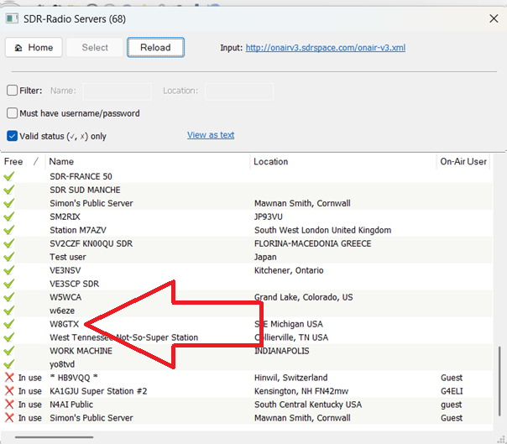Click green check beside West Tennessee station

(9, 337)
